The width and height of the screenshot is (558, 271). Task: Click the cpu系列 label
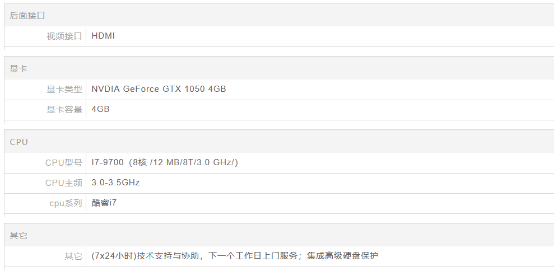point(66,203)
